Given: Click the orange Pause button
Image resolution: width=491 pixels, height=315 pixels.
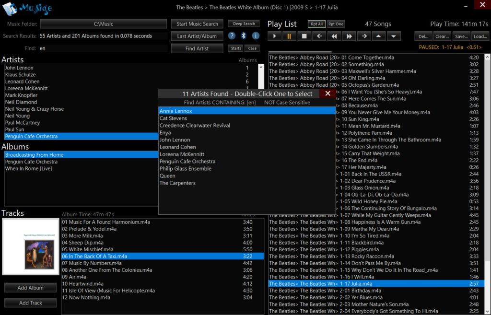Looking at the screenshot, I should pyautogui.click(x=289, y=36).
